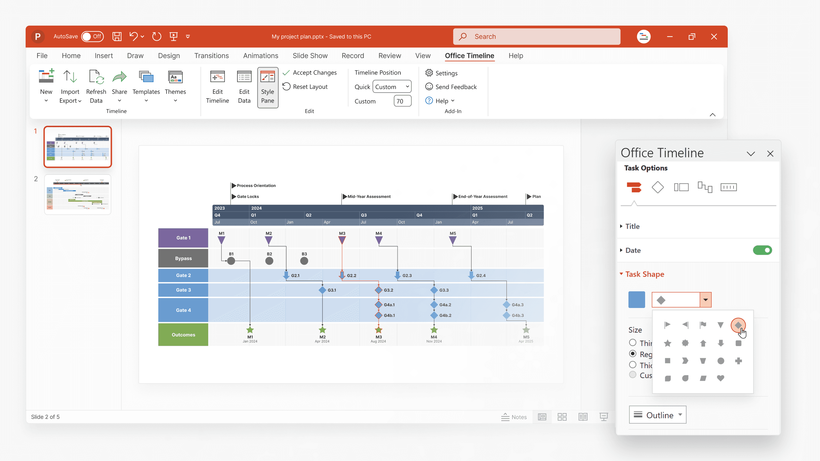The image size is (820, 461).
Task: Open the Slide Show tab
Action: tap(310, 56)
